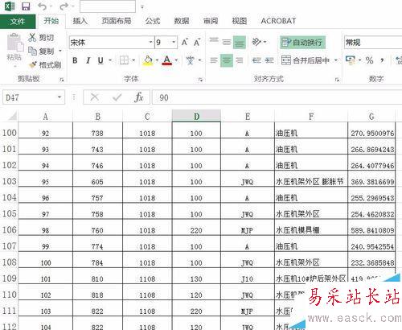
Task: Click phonetic guide (文) icon
Action: coord(190,60)
